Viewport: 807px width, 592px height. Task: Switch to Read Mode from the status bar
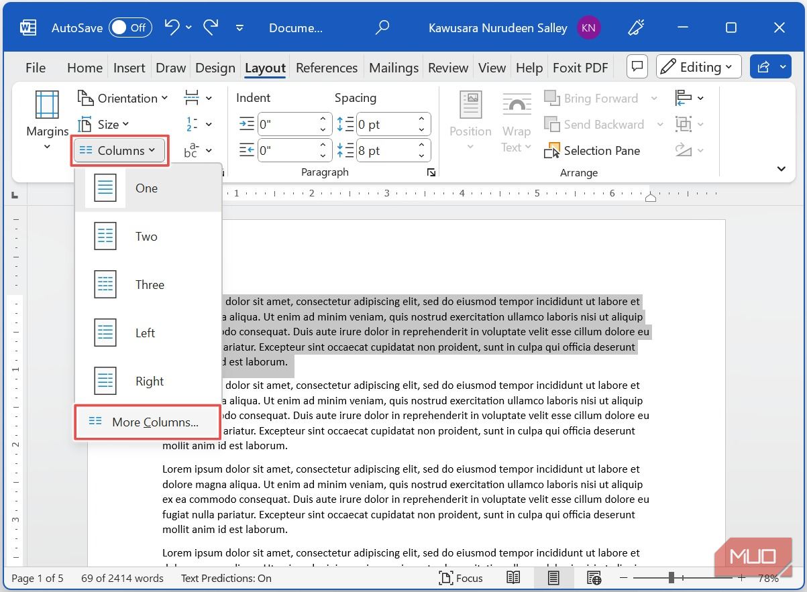[513, 578]
